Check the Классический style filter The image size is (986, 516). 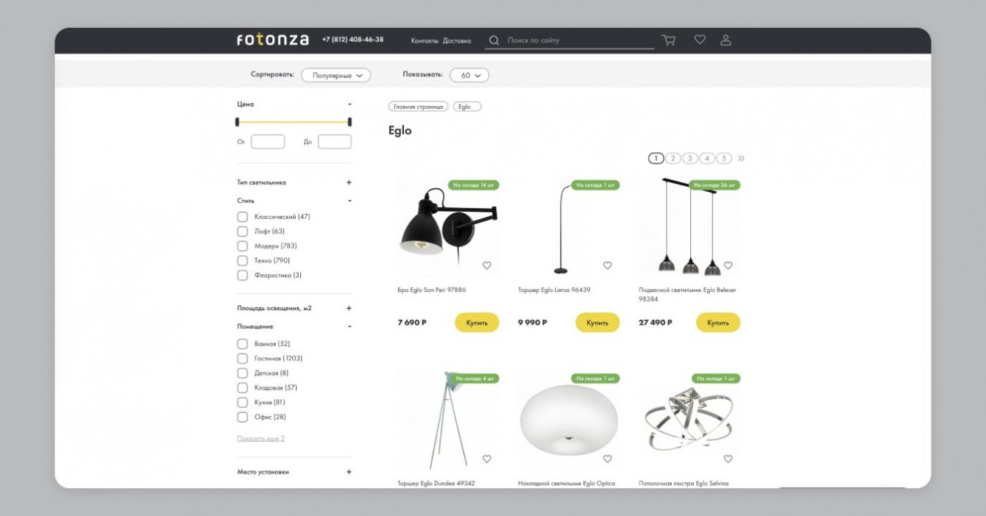click(x=242, y=217)
